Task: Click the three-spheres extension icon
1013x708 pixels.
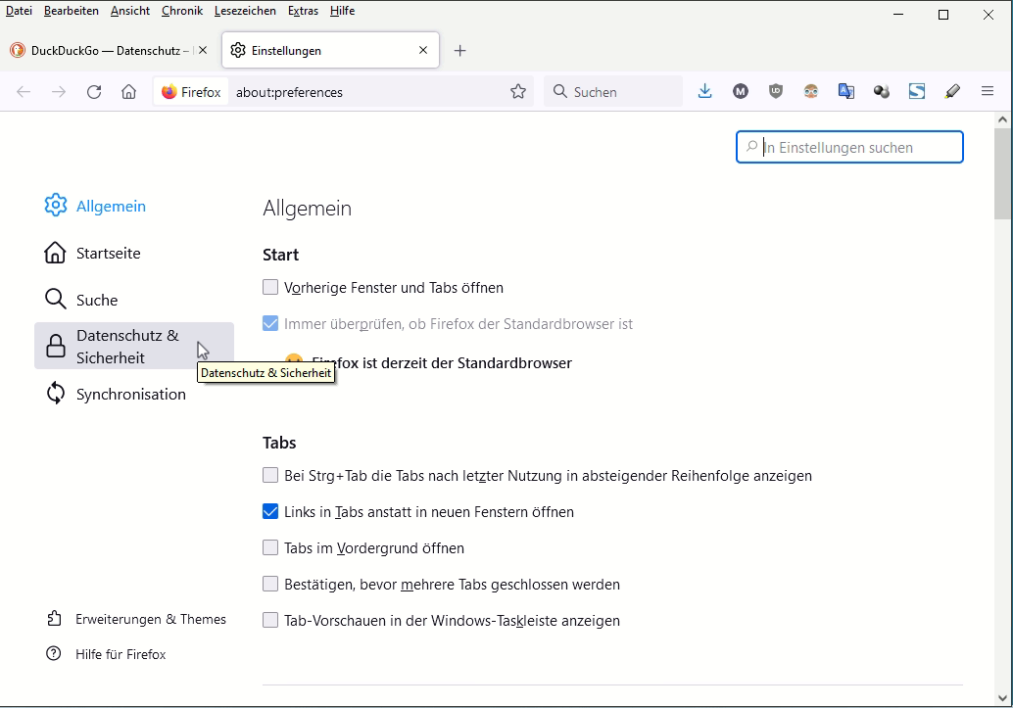Action: (881, 92)
